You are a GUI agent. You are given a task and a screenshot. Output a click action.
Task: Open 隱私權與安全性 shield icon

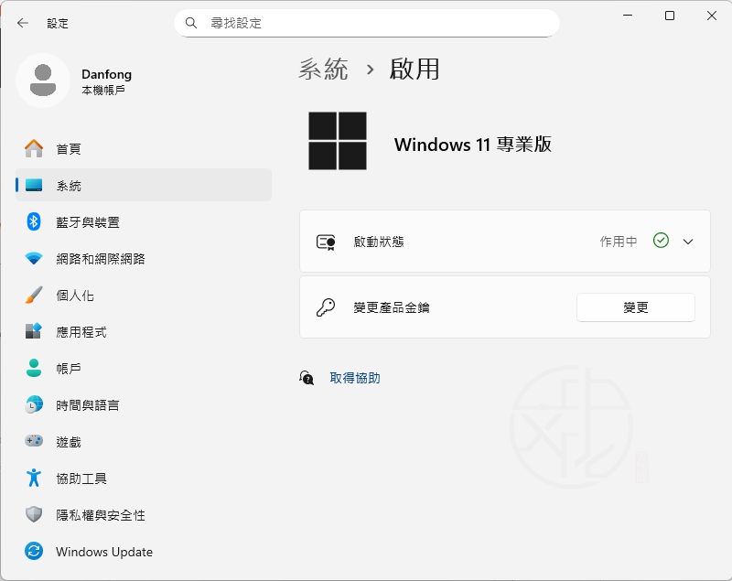(x=34, y=515)
